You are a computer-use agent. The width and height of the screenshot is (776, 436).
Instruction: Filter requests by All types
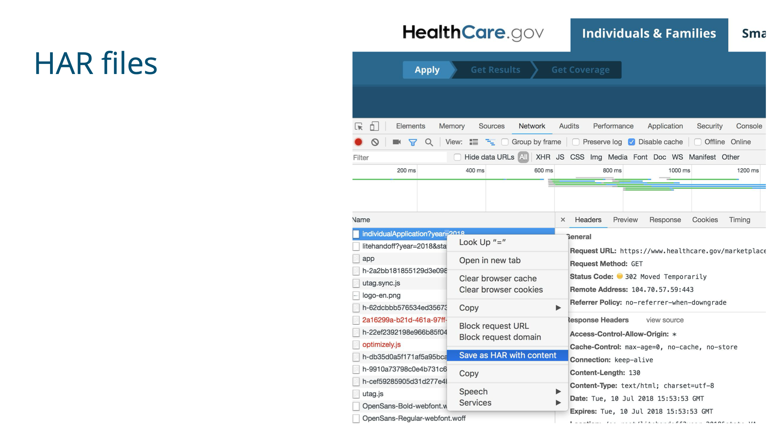click(x=523, y=157)
